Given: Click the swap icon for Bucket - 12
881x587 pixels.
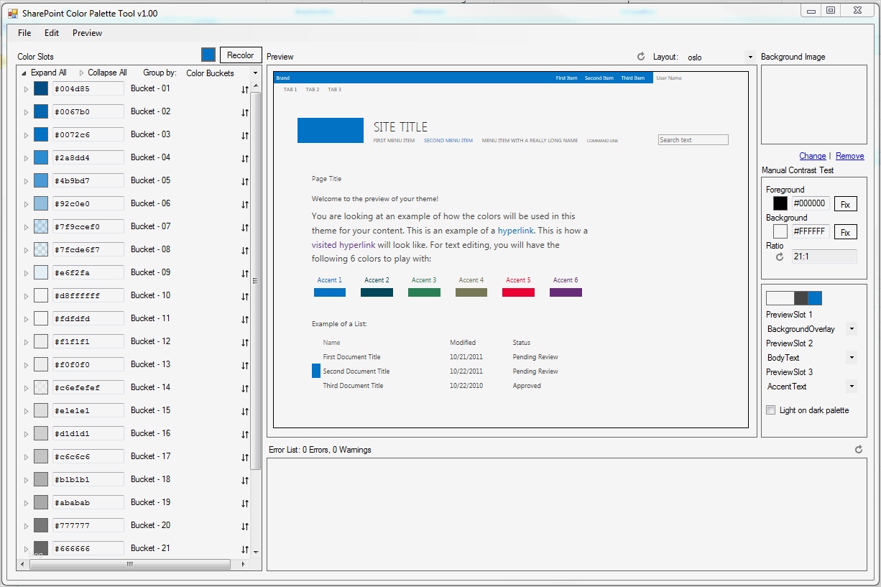Looking at the screenshot, I should coord(244,343).
